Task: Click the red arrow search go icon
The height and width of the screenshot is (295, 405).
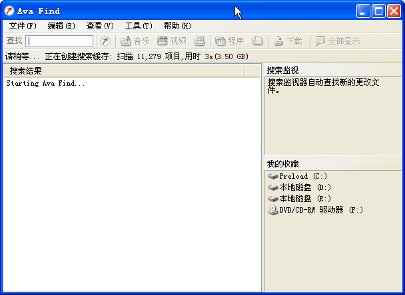Action: pos(105,41)
